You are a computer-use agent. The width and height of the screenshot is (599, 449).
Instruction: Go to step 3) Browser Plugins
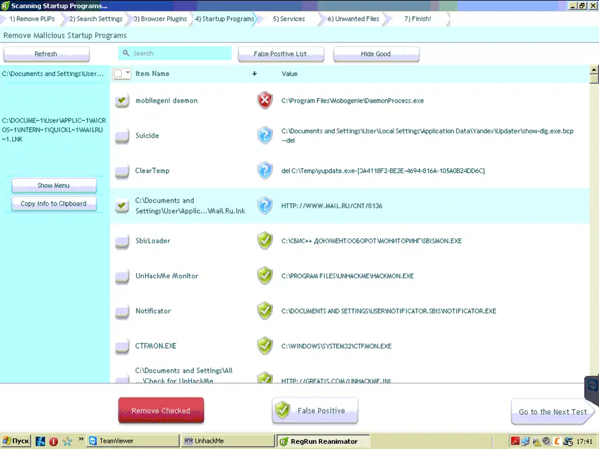[160, 18]
